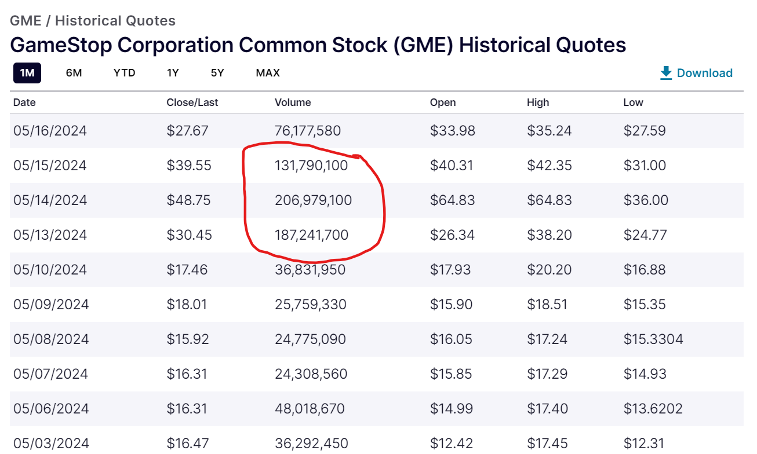
Task: Select the 05/16/2024 row date
Action: point(50,131)
